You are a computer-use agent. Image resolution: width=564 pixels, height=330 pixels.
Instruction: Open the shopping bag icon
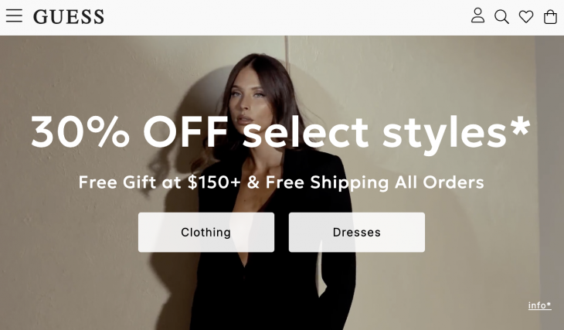point(550,16)
